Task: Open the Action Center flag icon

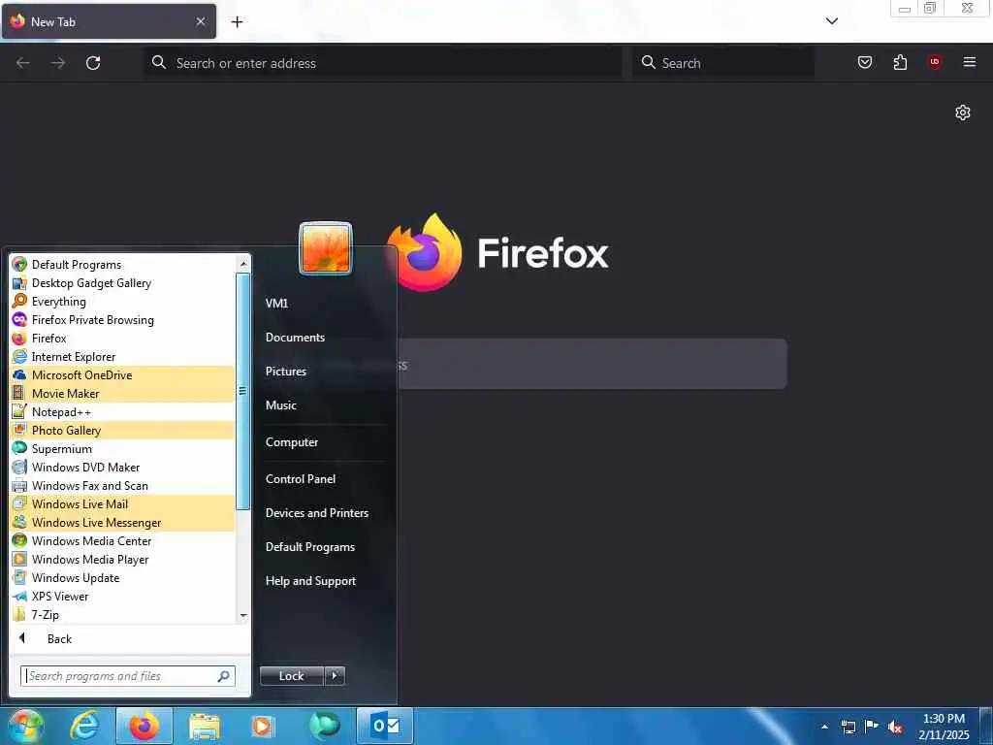Action: 872,727
